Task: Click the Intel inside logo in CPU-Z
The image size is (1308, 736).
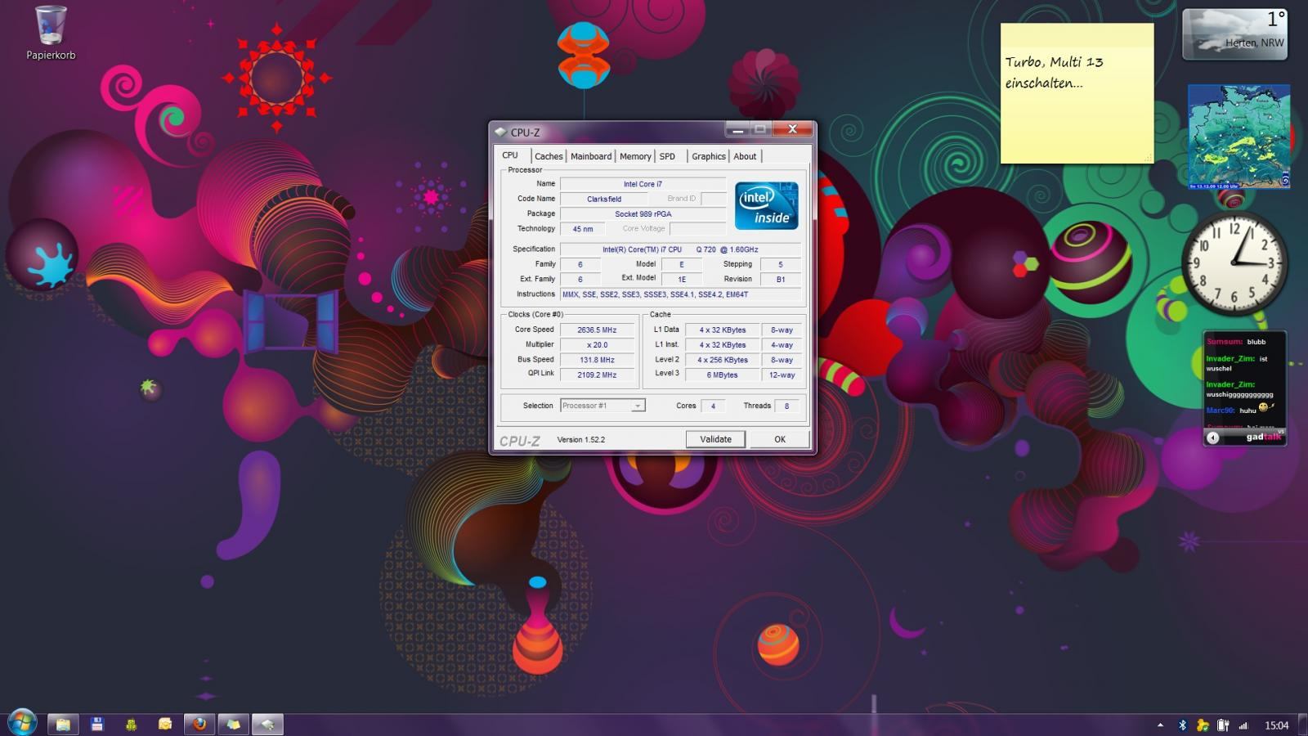Action: click(766, 205)
